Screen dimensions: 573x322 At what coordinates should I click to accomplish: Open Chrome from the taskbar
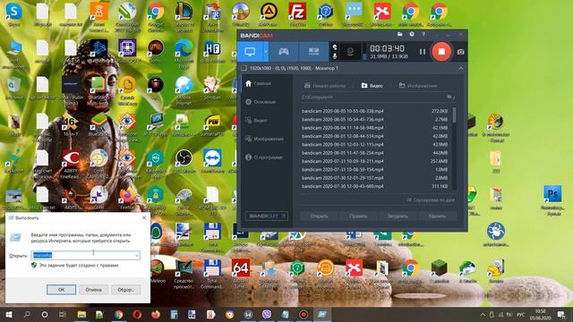(118, 314)
